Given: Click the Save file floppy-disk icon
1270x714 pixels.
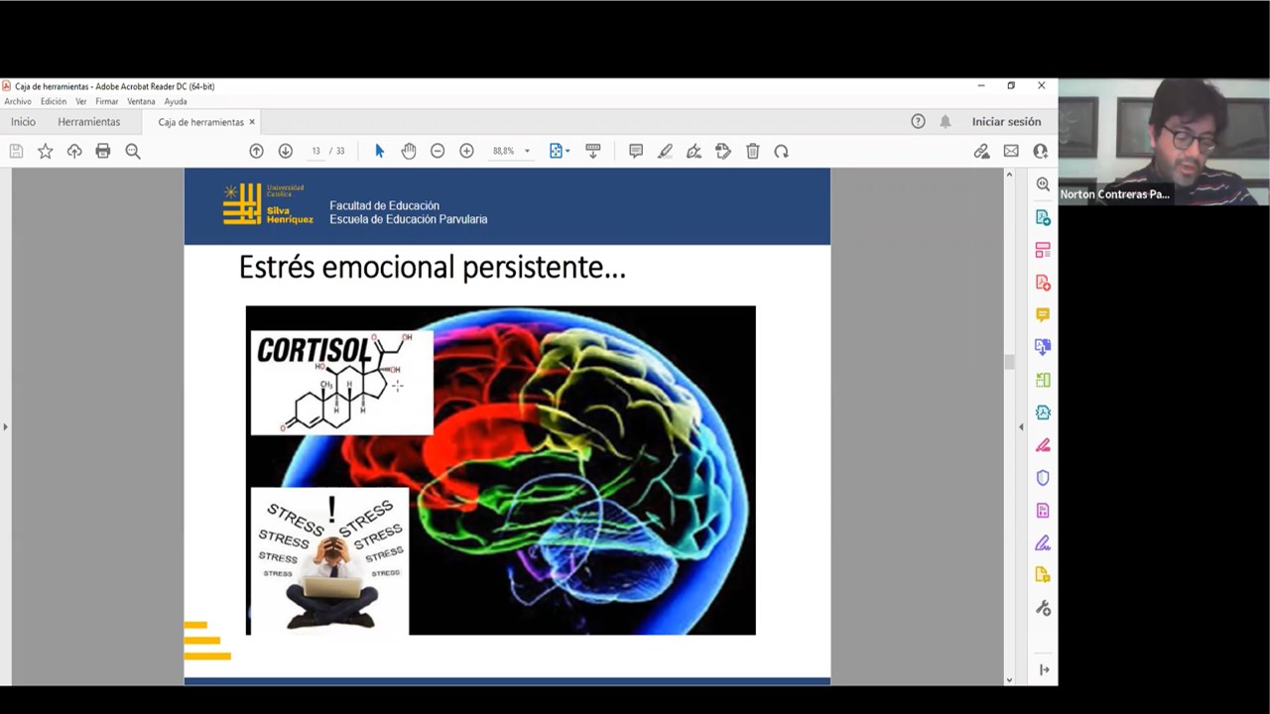Looking at the screenshot, I should [16, 151].
